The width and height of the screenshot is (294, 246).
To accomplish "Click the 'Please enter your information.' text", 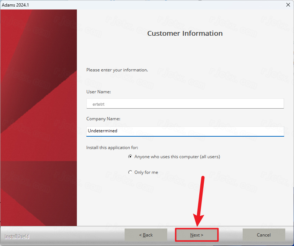I will point(117,70).
